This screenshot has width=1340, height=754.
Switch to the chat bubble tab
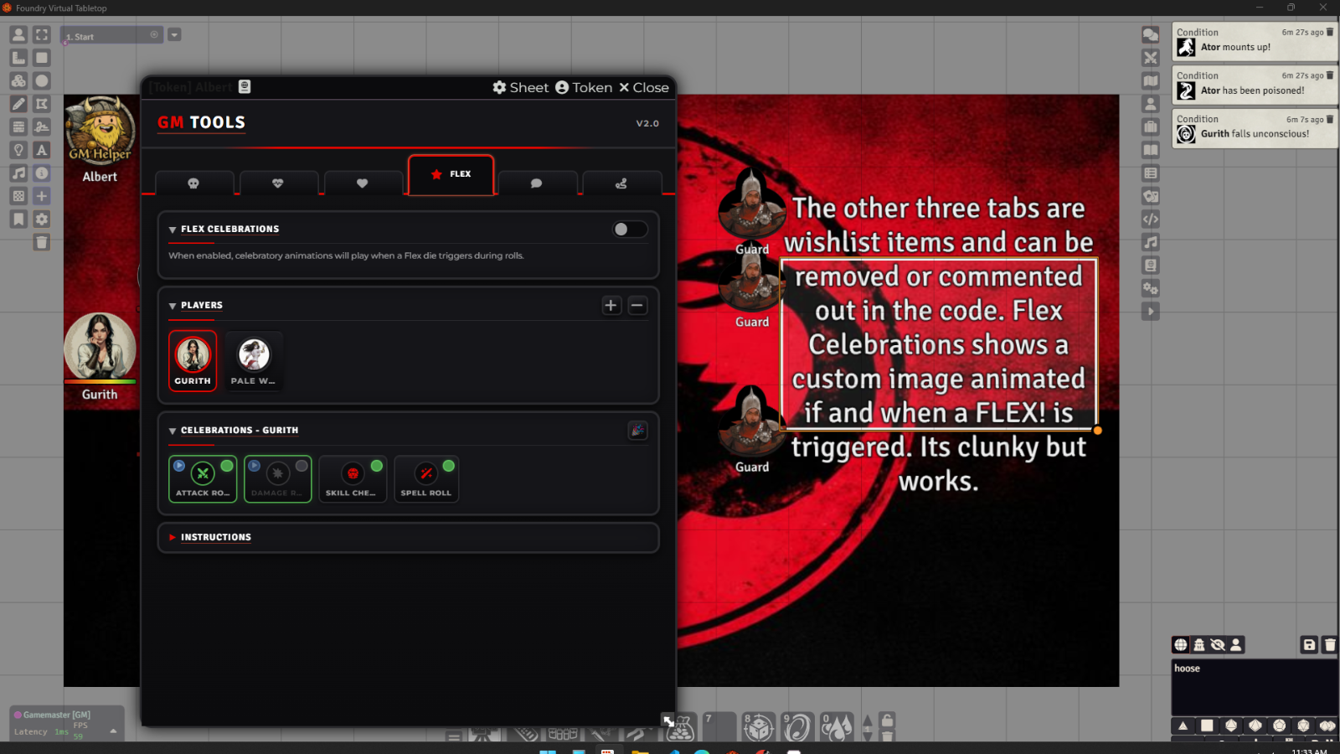(x=536, y=183)
